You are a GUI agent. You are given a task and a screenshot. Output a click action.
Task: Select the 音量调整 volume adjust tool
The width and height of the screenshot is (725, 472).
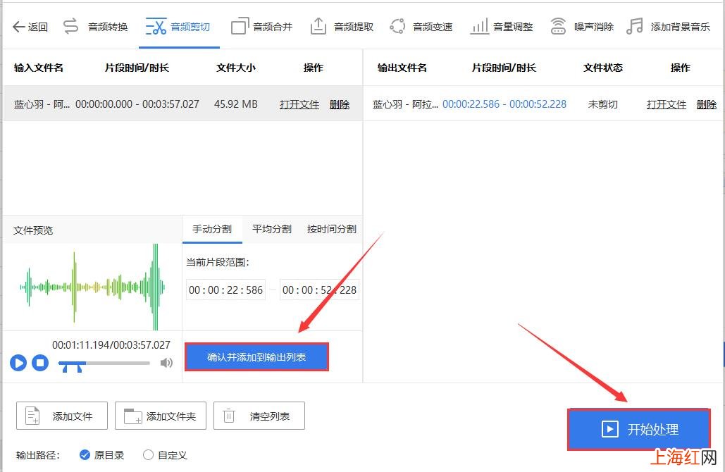[501, 27]
